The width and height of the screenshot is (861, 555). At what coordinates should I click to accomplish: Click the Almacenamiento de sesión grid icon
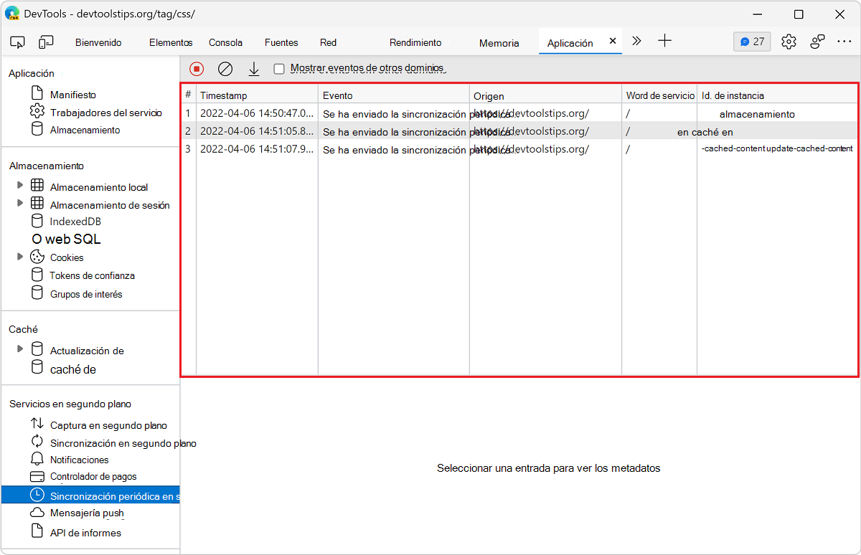[37, 204]
